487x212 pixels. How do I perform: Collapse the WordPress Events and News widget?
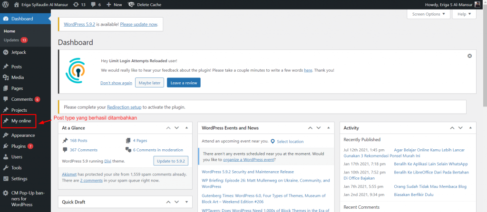(328, 128)
